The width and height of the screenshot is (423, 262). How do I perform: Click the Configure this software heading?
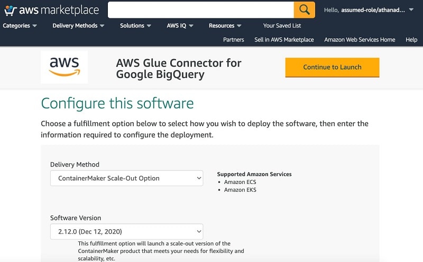tap(117, 103)
